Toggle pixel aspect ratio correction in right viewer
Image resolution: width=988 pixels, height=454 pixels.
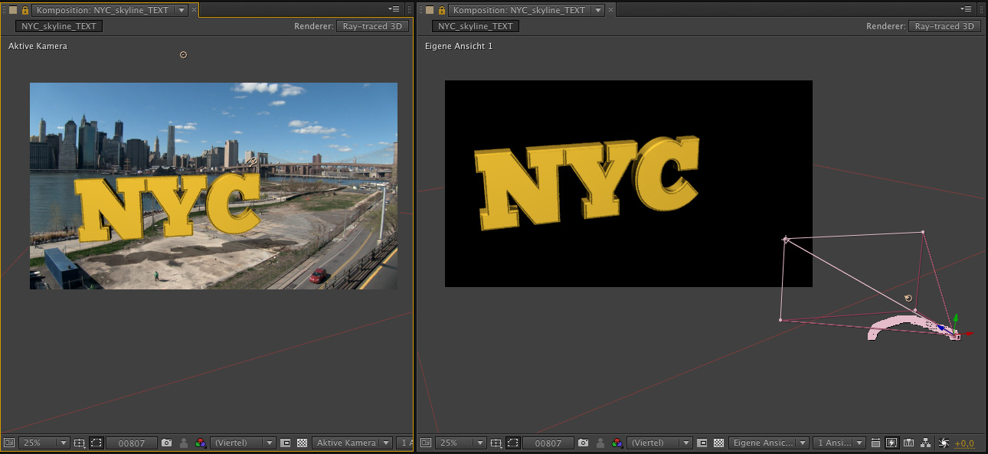pyautogui.click(x=875, y=443)
